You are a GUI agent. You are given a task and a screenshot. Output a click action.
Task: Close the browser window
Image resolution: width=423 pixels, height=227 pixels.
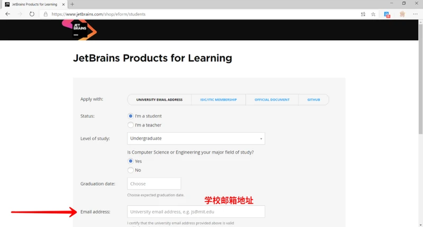coord(416,3)
